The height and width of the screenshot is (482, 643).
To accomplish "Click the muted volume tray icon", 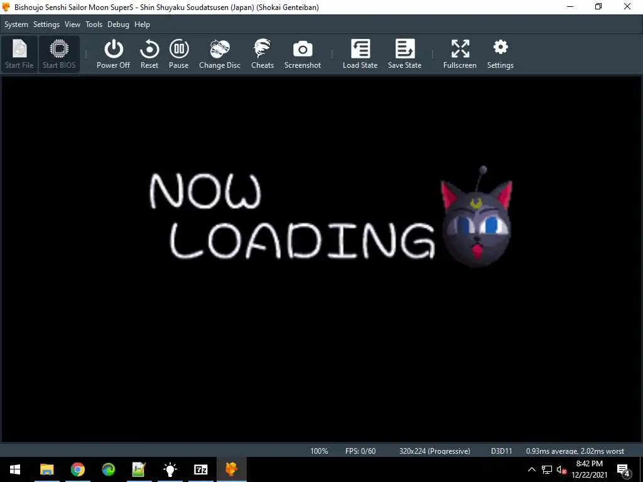I will click(x=561, y=469).
